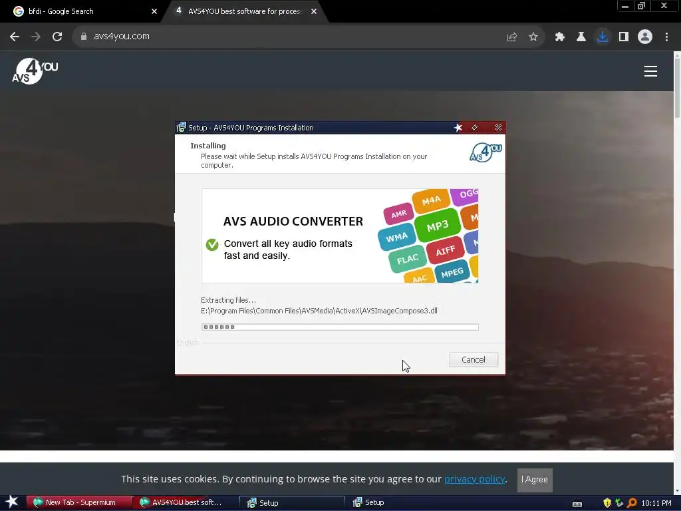
Task: Open the browser extensions puzzle icon
Action: pyautogui.click(x=560, y=37)
